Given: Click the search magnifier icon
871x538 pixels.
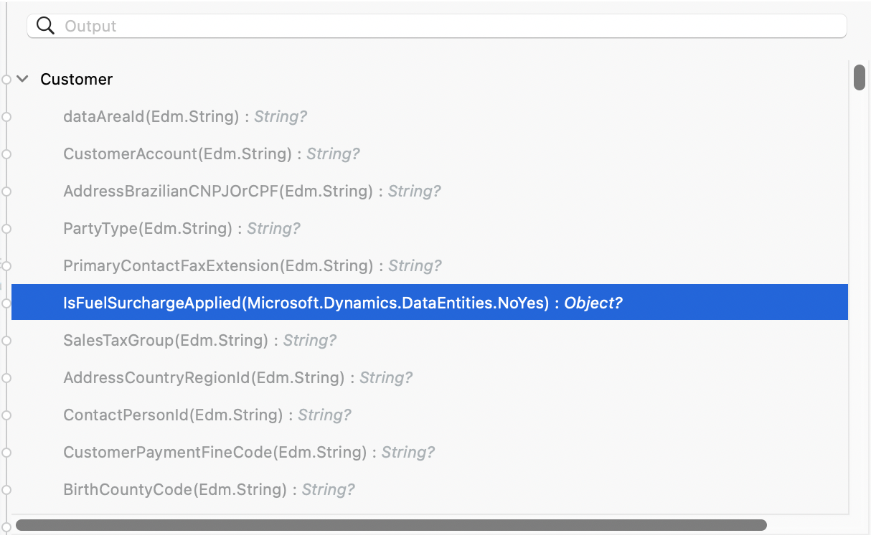Looking at the screenshot, I should 45,25.
